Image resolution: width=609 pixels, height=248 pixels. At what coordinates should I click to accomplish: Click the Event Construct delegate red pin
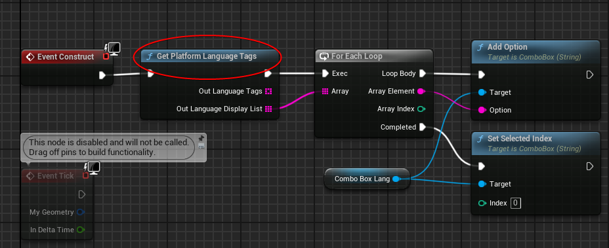(x=106, y=57)
